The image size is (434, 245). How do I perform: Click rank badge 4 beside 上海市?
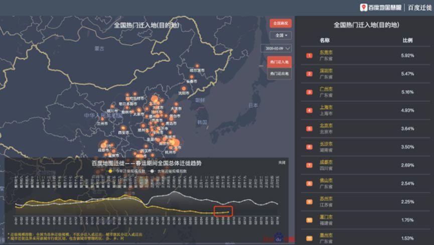coord(309,110)
